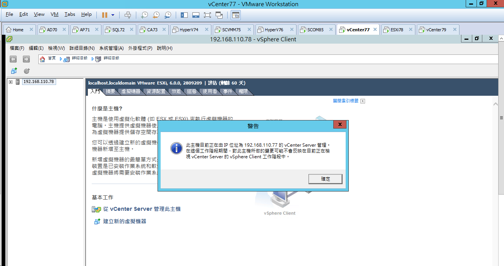Screen dimensions: 504x266
Task: Open the VMware Edit menu
Action: pyautogui.click(x=24, y=14)
